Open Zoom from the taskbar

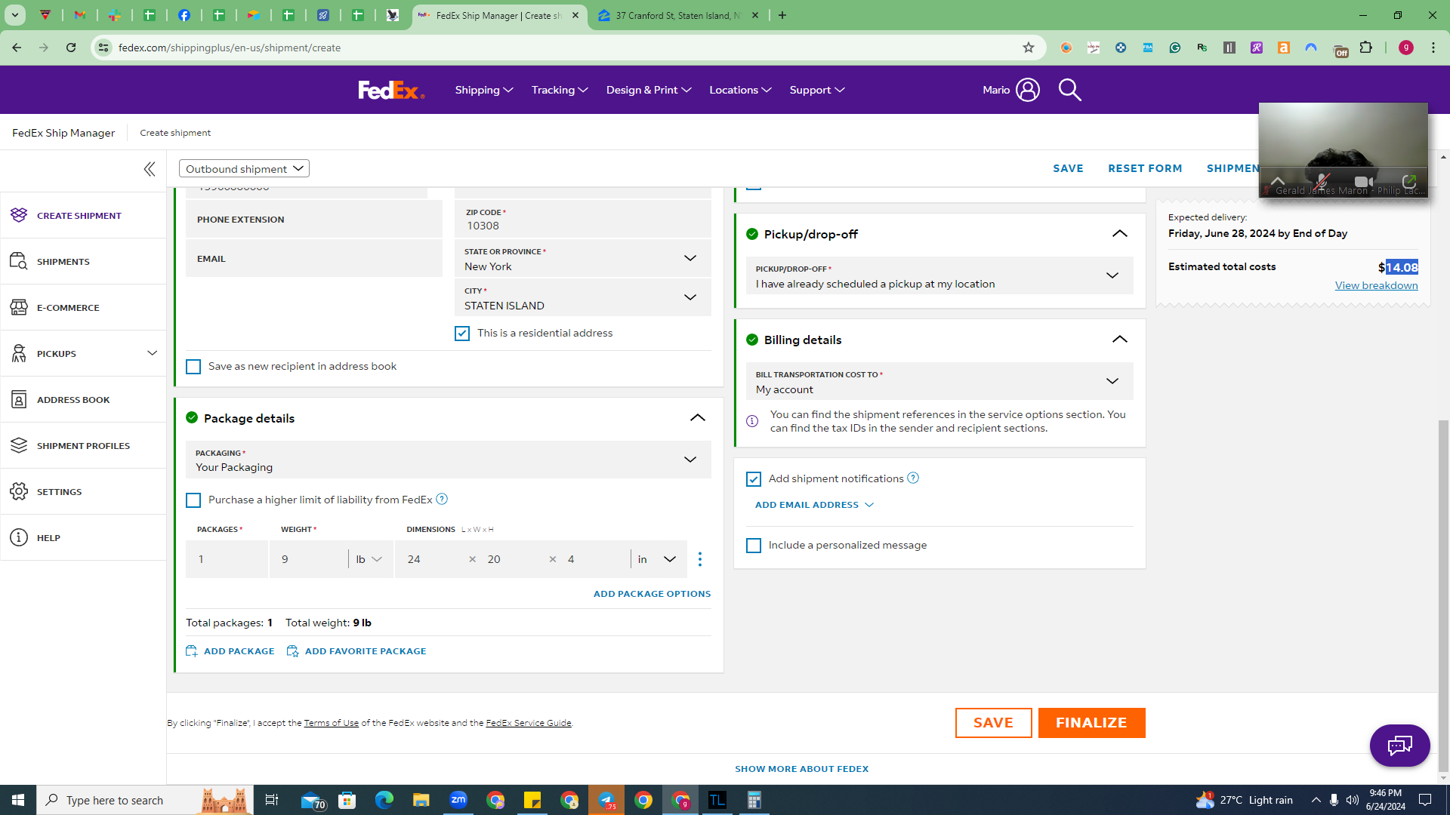coord(458,800)
